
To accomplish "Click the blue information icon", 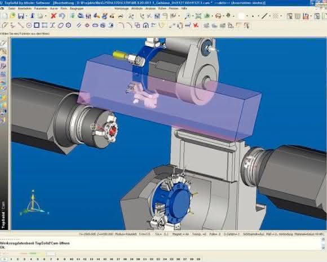I will tap(32, 16).
